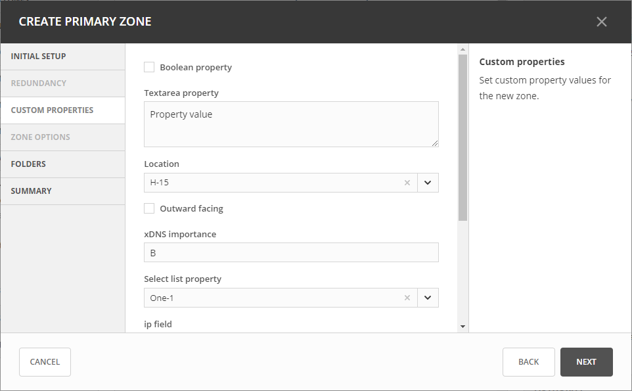Click the vertical scrollbar thumb
The height and width of the screenshot is (391, 632).
click(x=463, y=138)
